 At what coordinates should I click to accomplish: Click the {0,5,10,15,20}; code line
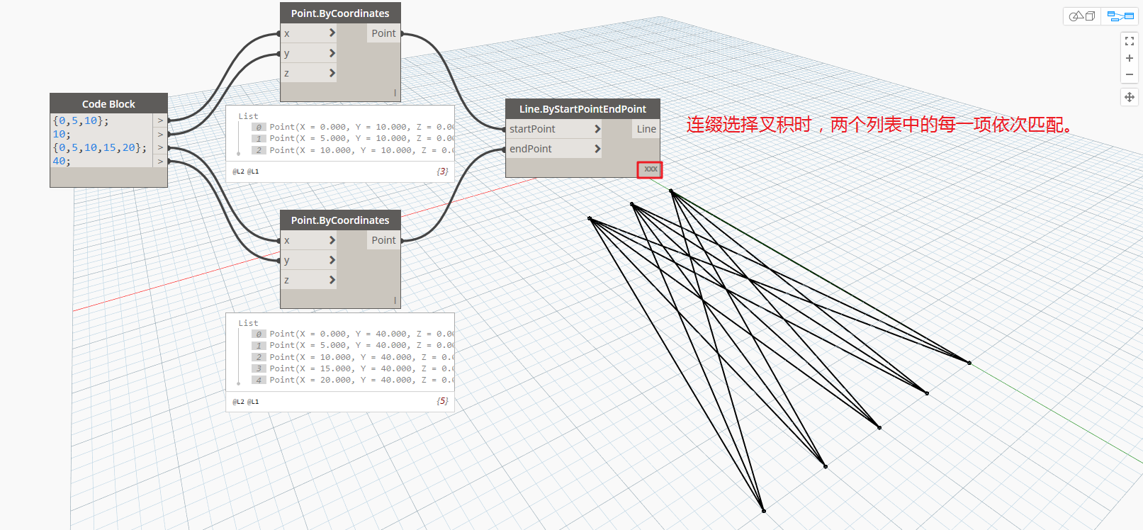100,147
